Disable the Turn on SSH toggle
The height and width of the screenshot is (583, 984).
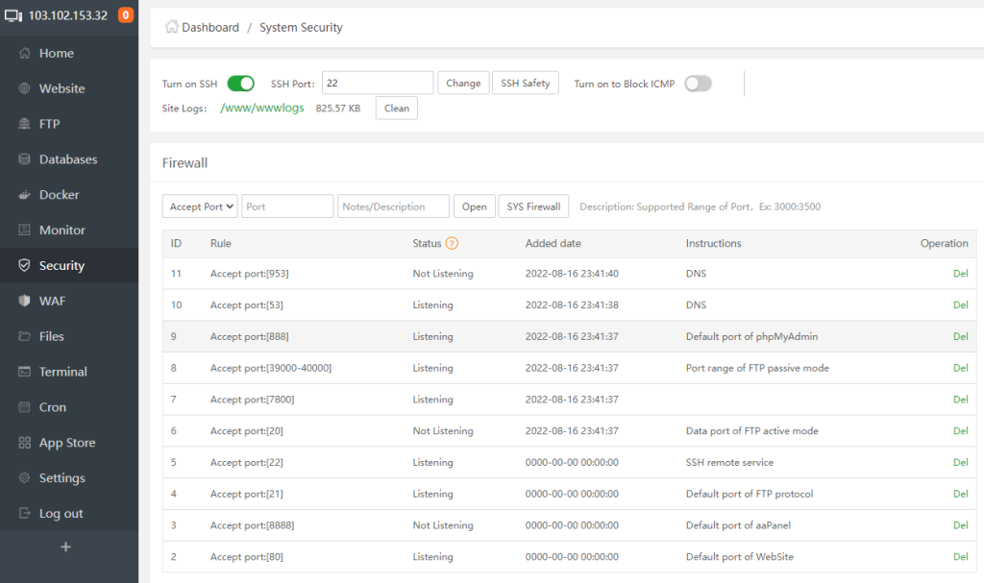[x=240, y=84]
